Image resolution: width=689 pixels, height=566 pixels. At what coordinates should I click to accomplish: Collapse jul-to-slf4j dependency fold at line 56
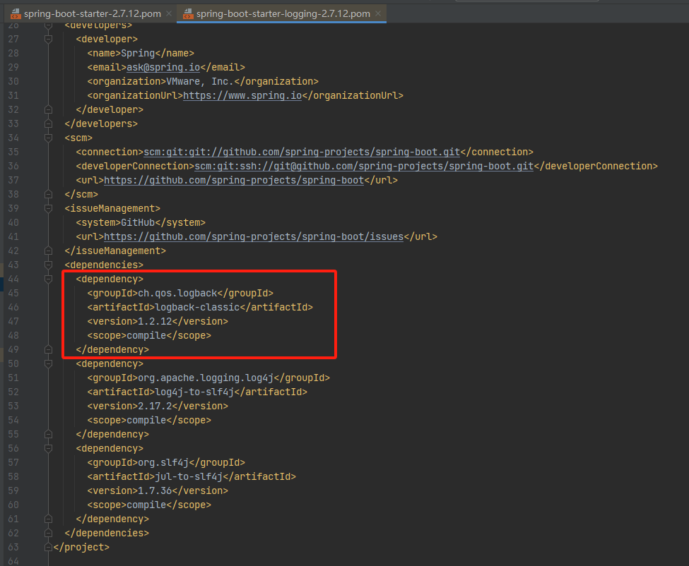pos(48,448)
